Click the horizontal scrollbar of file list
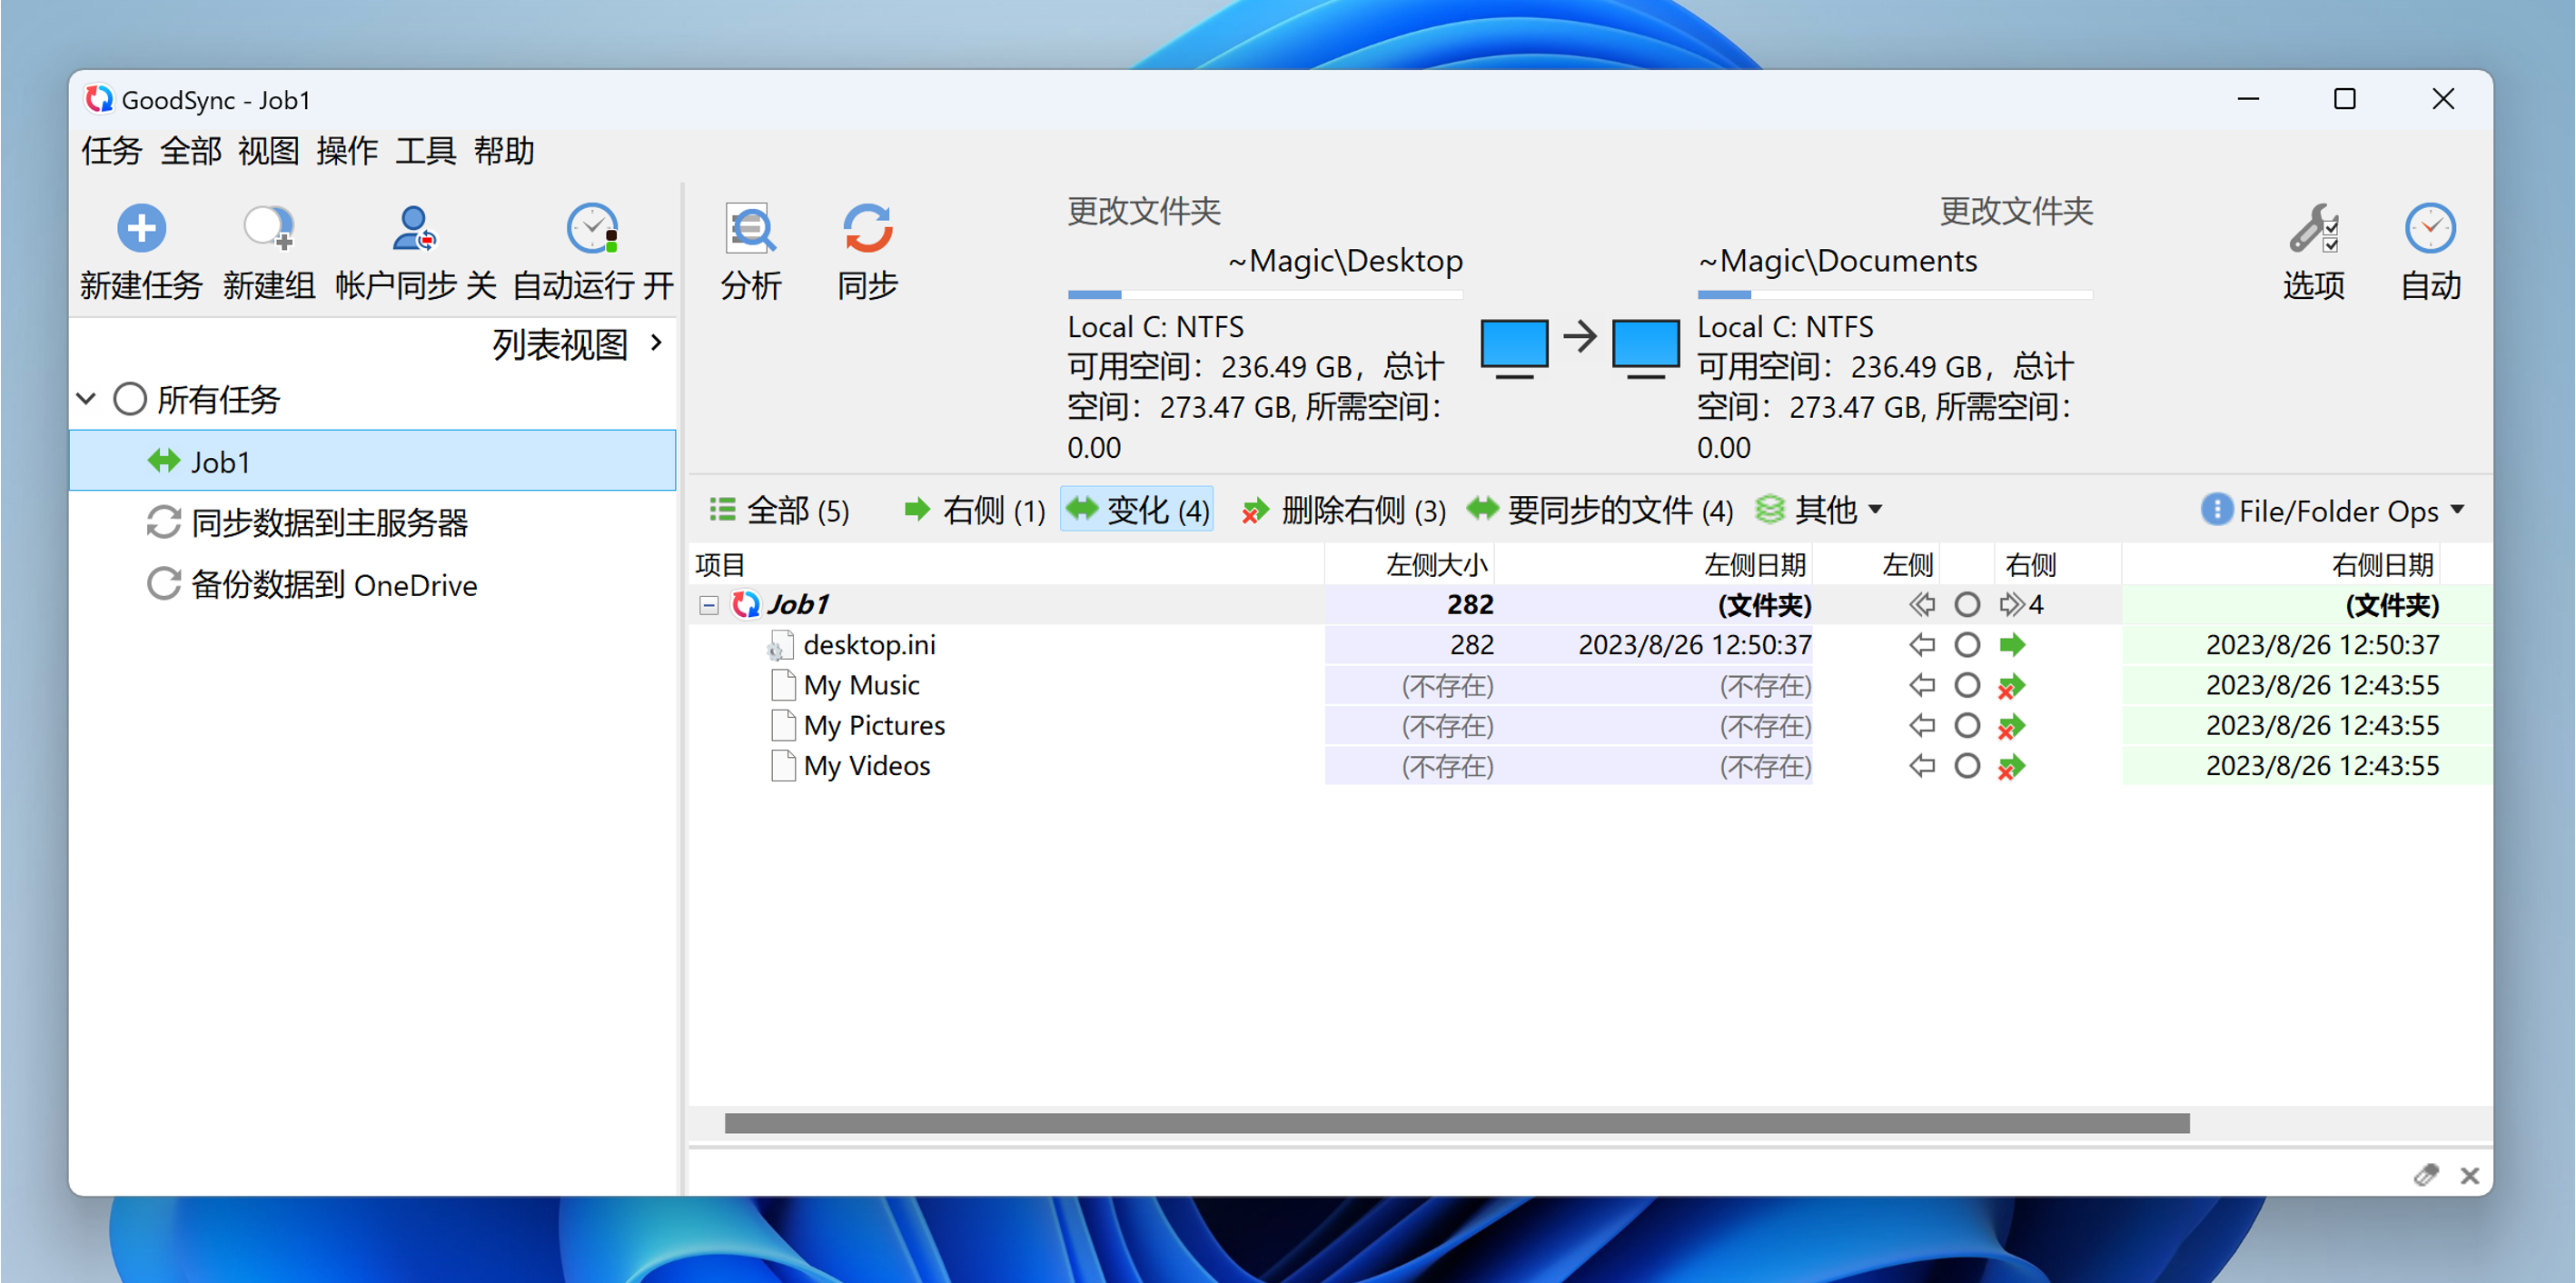The height and width of the screenshot is (1283, 2576). 1456,1123
